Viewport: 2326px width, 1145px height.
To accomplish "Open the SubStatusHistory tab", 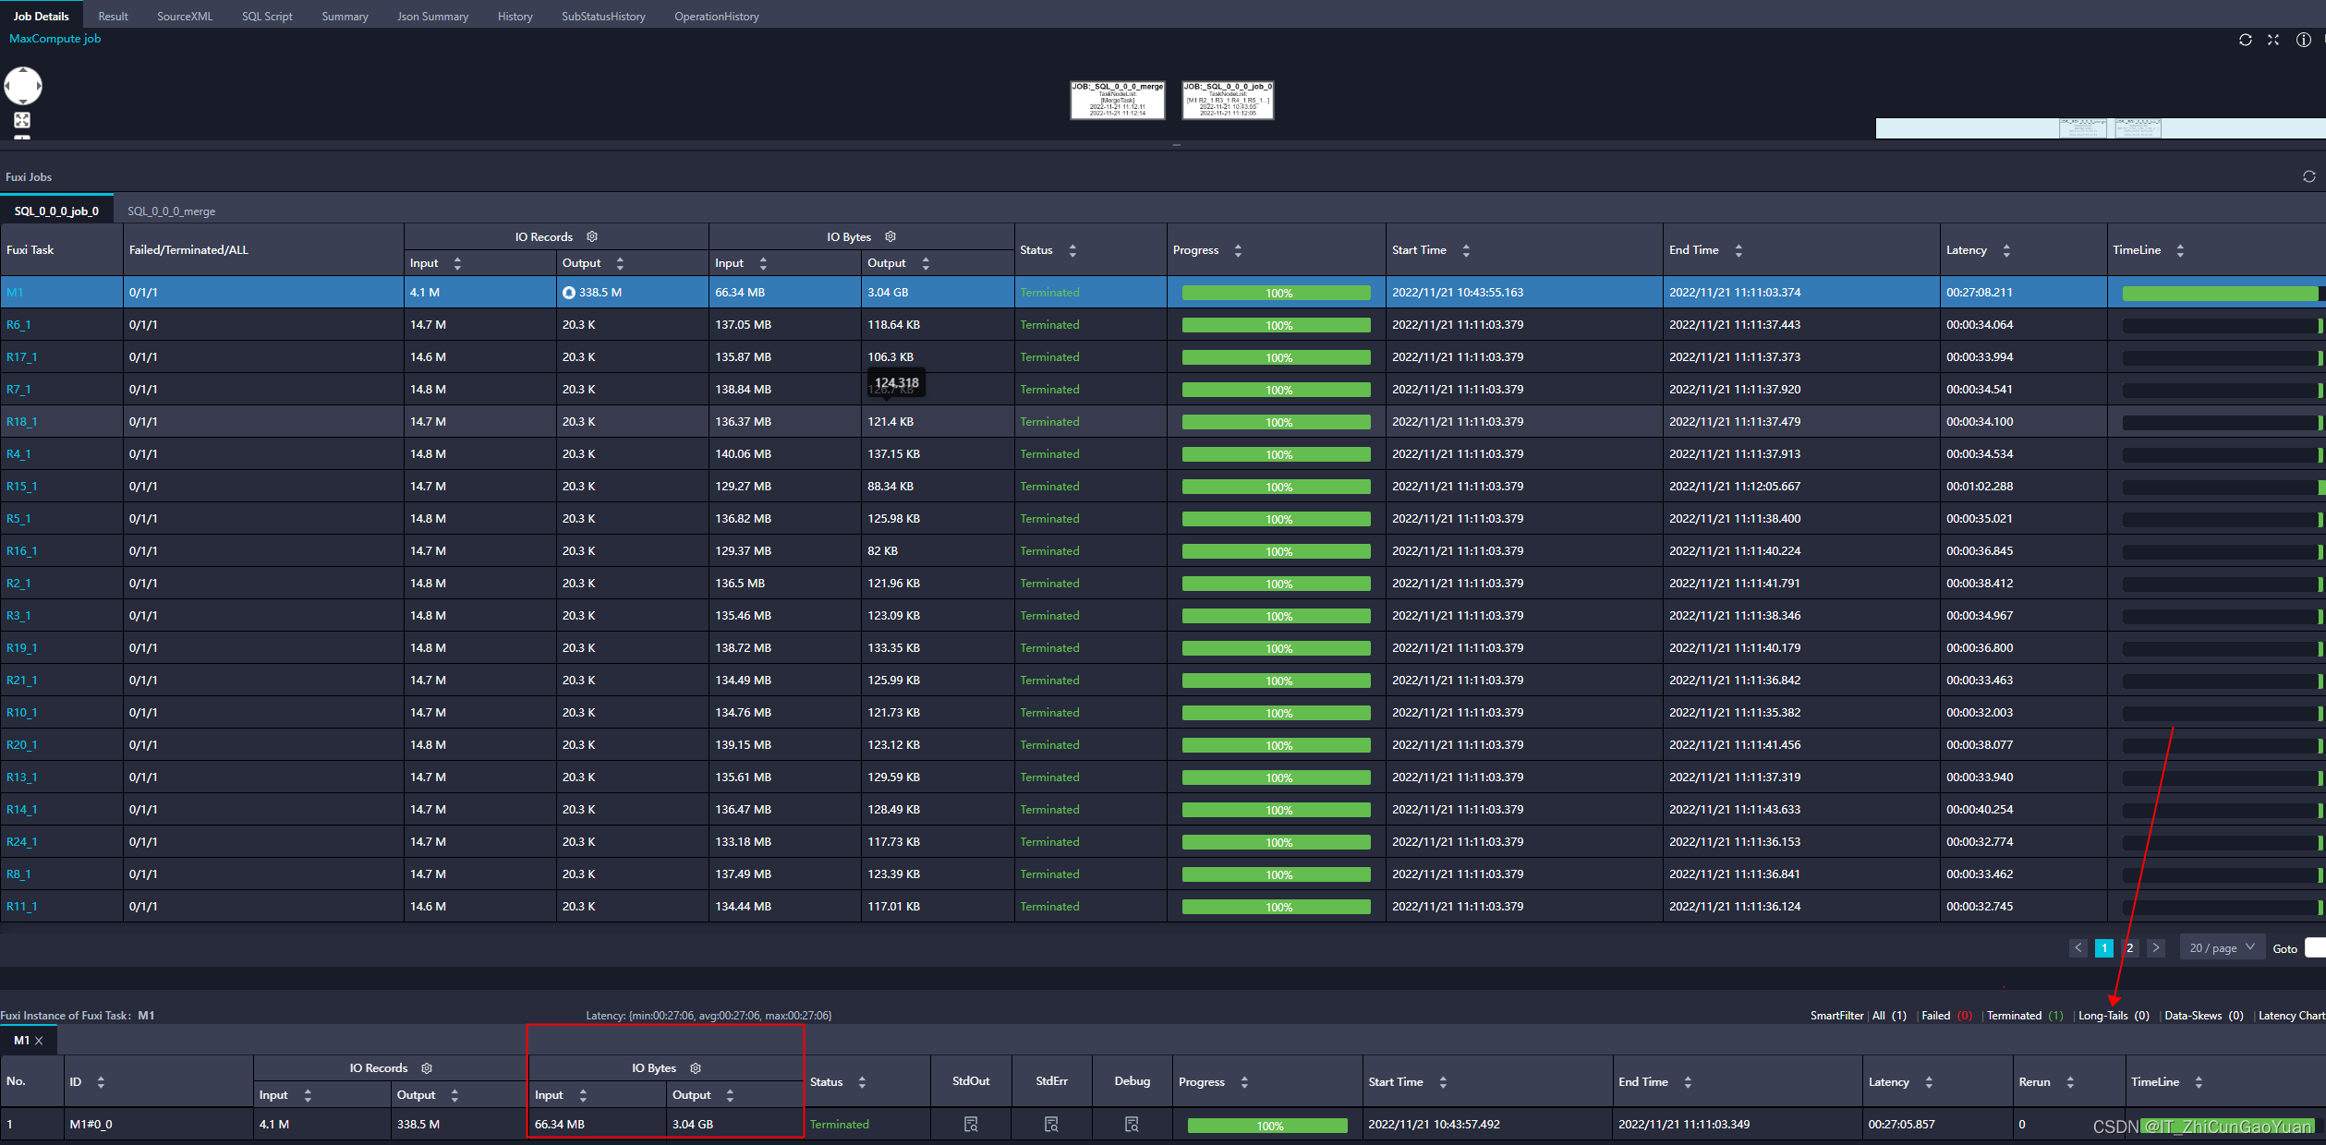I will pos(603,16).
